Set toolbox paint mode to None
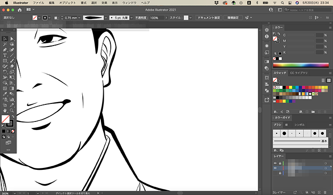 click(13, 131)
